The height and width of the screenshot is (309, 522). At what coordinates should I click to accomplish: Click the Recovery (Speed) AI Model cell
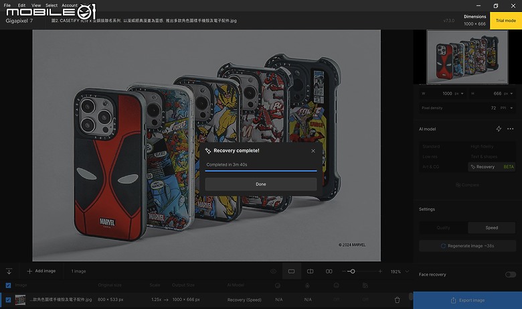coord(244,300)
